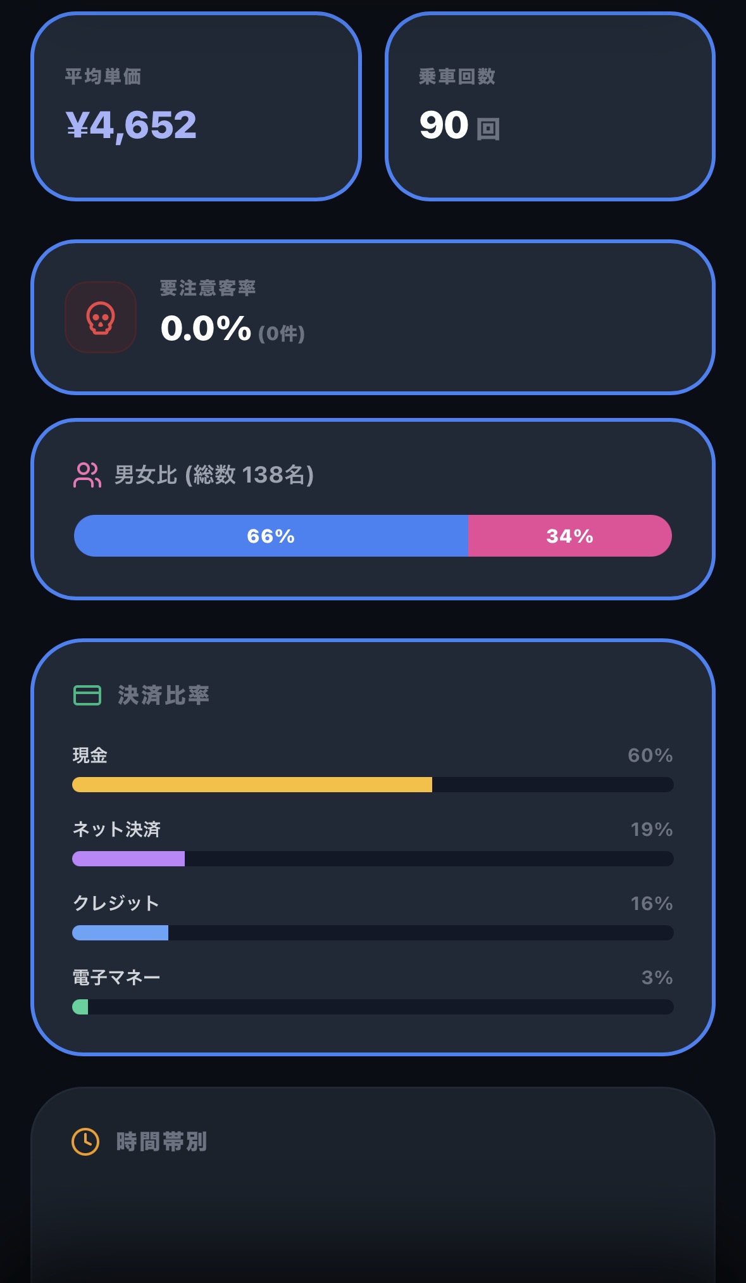This screenshot has height=1283, width=746.
Task: Select the pink people icon beside 男女比
Action: [87, 474]
